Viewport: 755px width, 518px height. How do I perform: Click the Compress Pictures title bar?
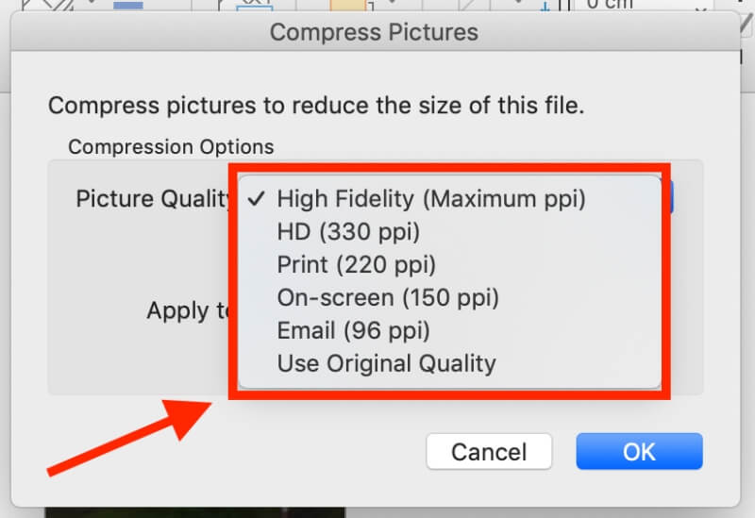(x=375, y=32)
